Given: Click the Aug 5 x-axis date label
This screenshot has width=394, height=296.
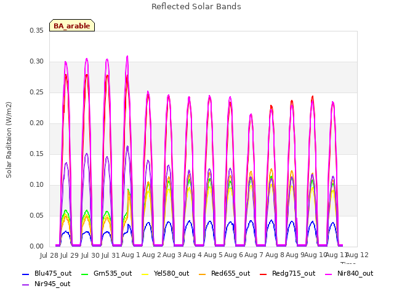Looking at the screenshot, I should click(213, 255).
